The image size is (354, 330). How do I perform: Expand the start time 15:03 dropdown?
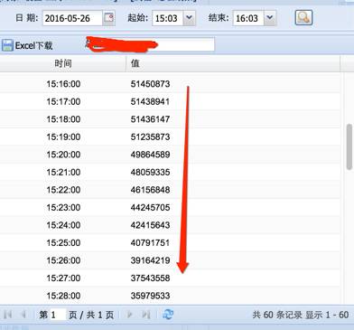[x=189, y=18]
